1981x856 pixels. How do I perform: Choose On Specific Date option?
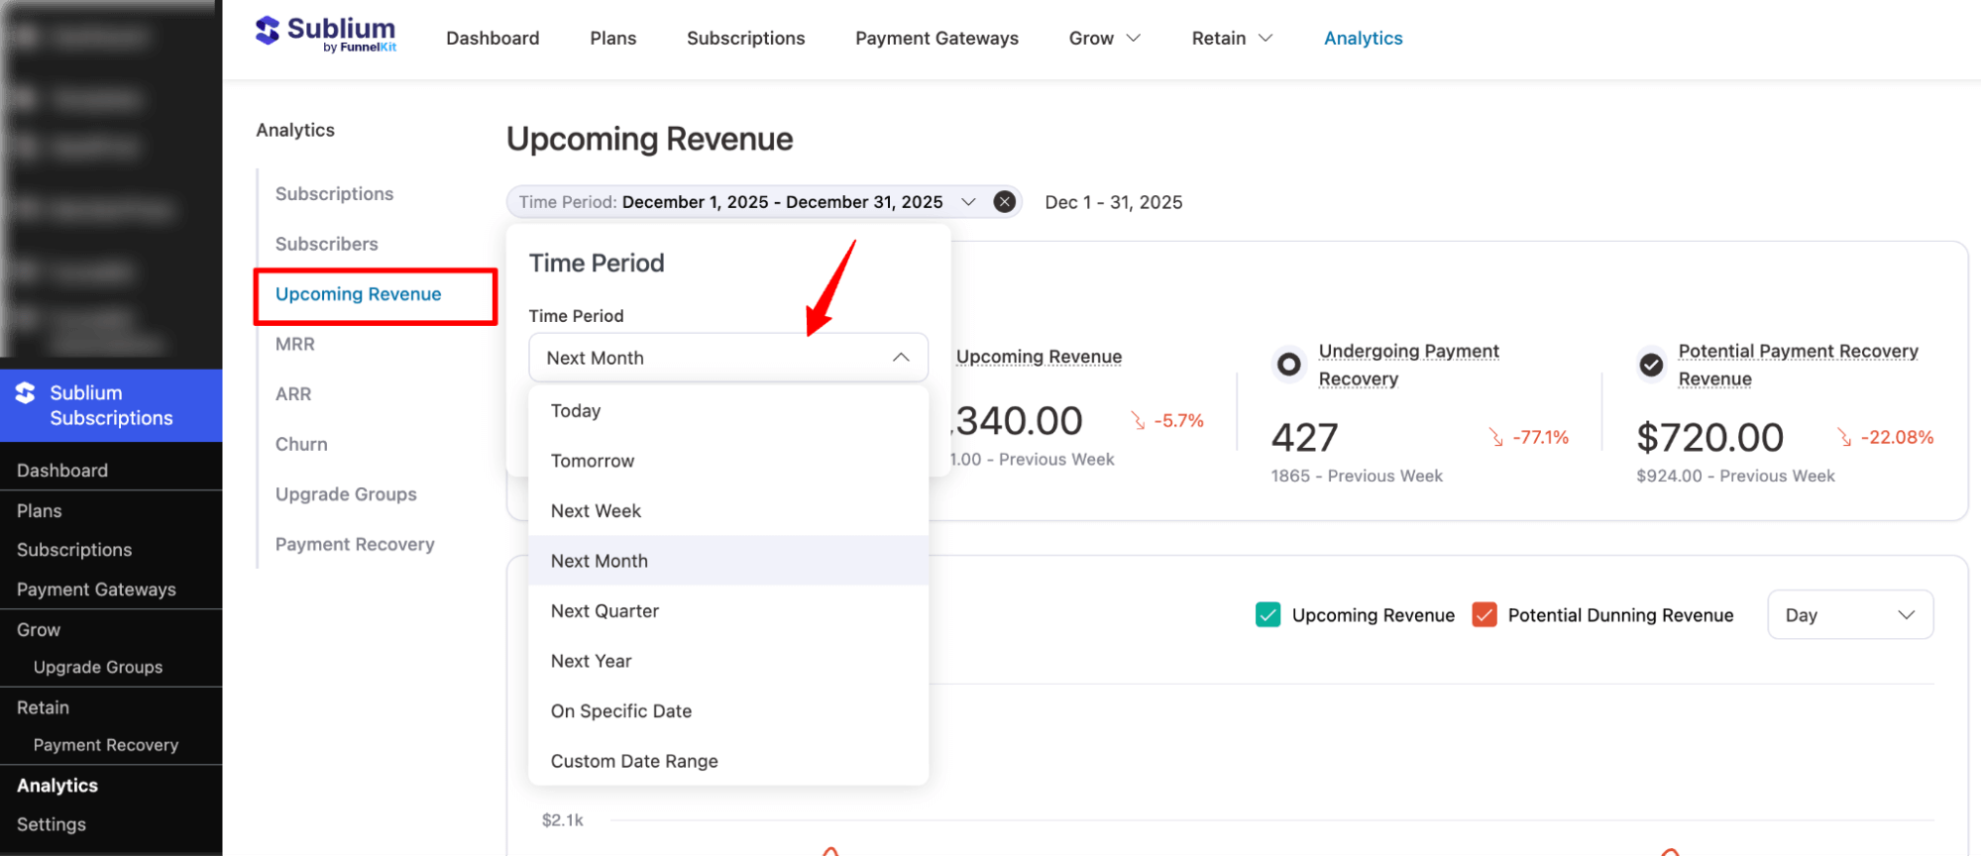(728, 711)
